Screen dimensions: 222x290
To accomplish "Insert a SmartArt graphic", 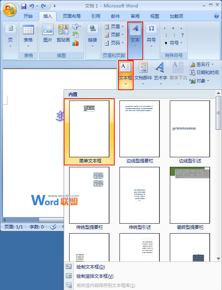I will (x=75, y=35).
